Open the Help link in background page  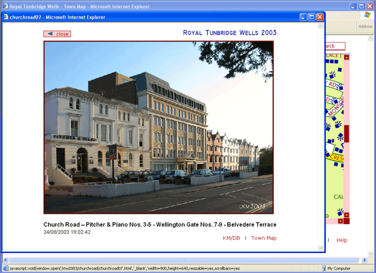click(341, 240)
